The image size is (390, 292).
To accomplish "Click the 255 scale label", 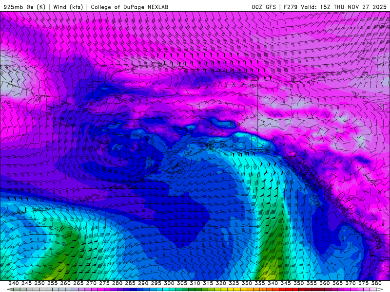I will (x=52, y=283).
